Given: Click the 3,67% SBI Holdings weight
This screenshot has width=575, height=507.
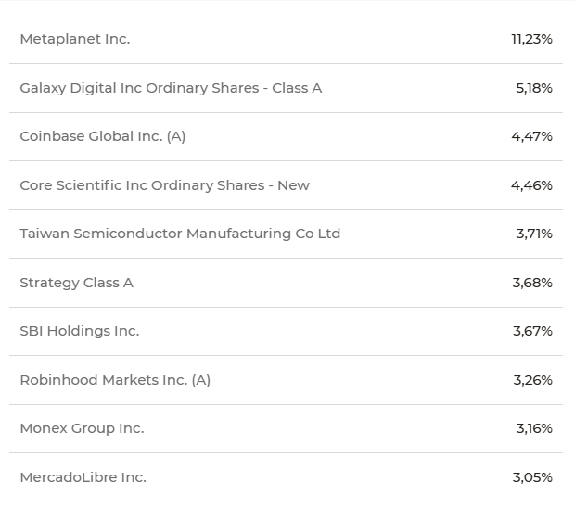Looking at the screenshot, I should tap(532, 331).
